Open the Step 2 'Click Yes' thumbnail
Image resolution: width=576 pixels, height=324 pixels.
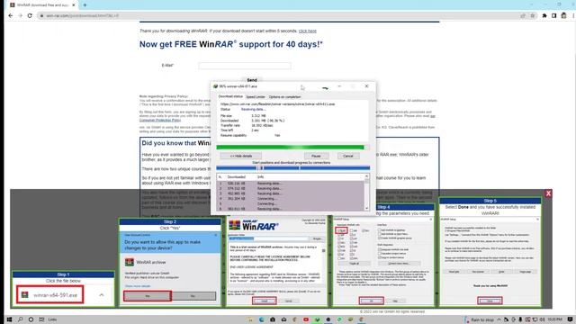tap(170, 262)
